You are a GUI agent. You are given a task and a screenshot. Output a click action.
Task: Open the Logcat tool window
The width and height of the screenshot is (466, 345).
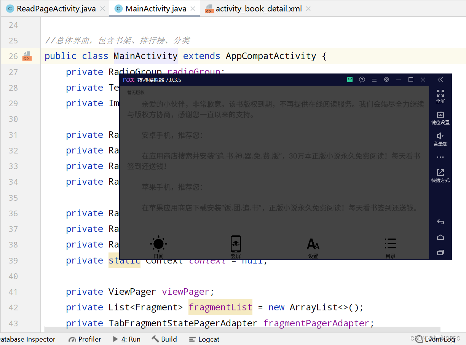point(204,339)
